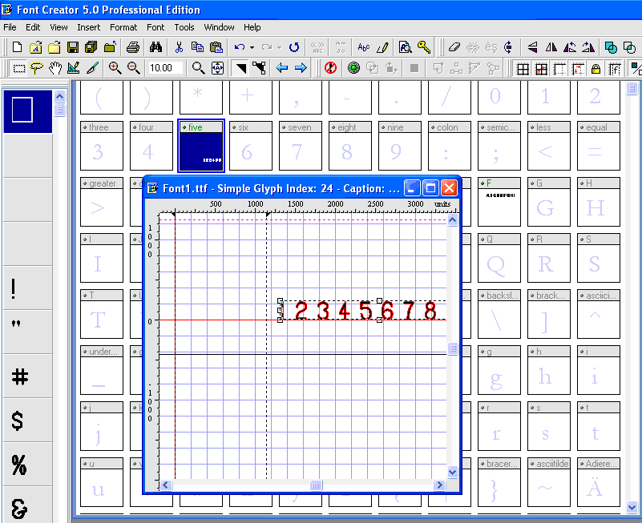Image resolution: width=642 pixels, height=523 pixels.
Task: Toggle contour mode black triangle
Action: [240, 68]
